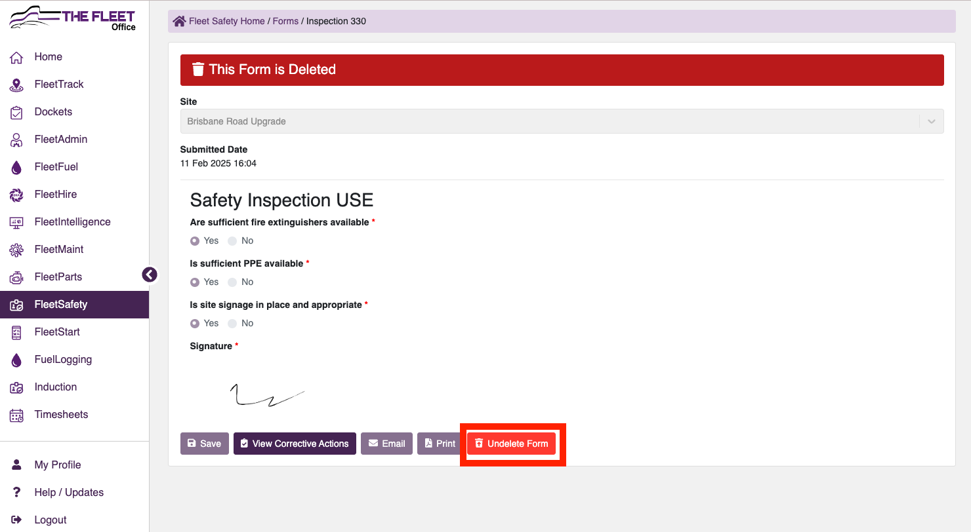Click the Safety Inspection USE heading
The height and width of the screenshot is (532, 971).
tap(281, 200)
